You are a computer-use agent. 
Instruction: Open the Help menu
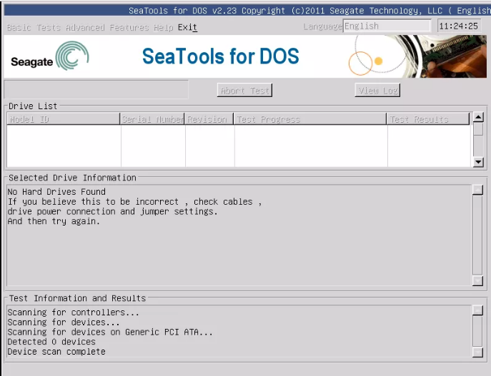tap(164, 28)
